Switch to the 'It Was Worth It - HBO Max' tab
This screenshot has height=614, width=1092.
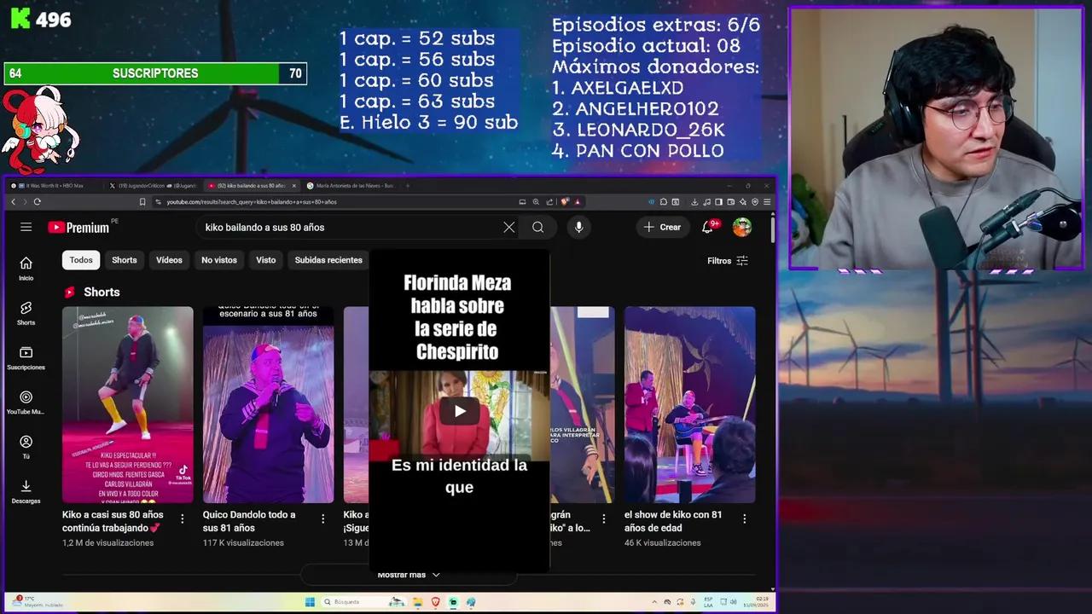[53, 185]
